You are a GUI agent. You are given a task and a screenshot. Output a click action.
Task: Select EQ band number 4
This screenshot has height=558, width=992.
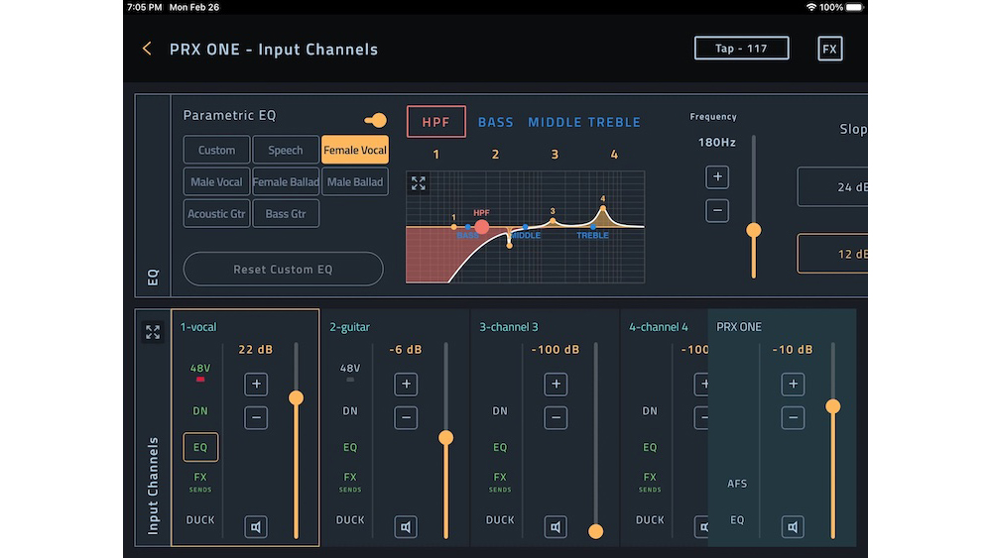click(x=614, y=155)
